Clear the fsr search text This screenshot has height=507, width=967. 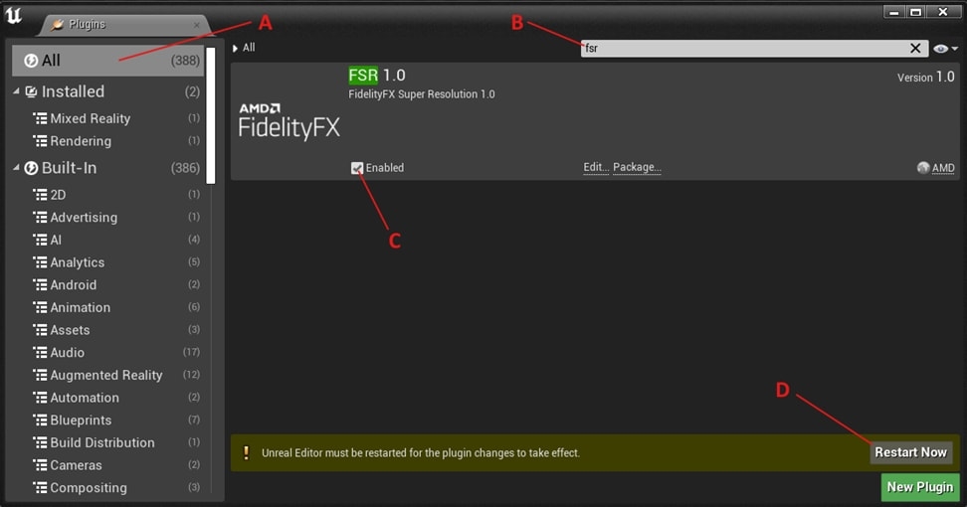click(916, 48)
